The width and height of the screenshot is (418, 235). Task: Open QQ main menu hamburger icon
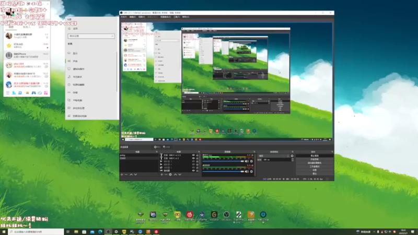click(x=8, y=93)
